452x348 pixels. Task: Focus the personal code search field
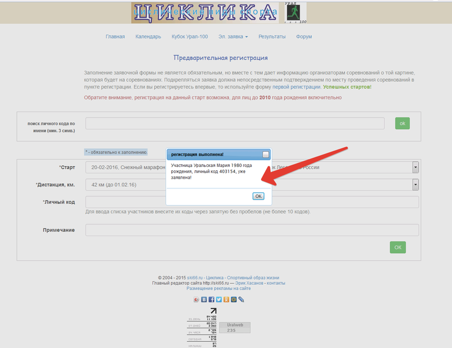point(234,123)
